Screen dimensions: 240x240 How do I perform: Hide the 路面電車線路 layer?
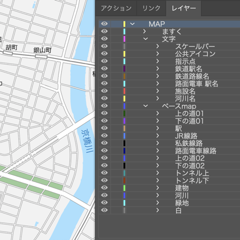(x=104, y=150)
